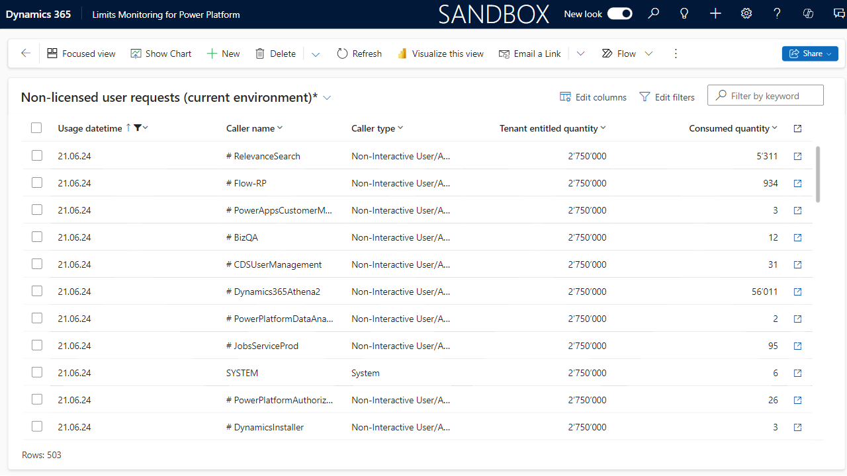Screen dimensions: 847x476
Task: Open the PowerPlatformAuthoriz... row popout icon
Action: tap(797, 400)
